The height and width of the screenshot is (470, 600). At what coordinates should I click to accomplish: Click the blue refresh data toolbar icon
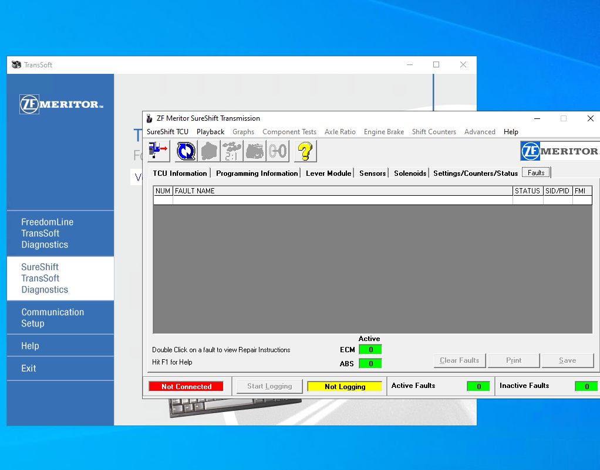click(185, 151)
